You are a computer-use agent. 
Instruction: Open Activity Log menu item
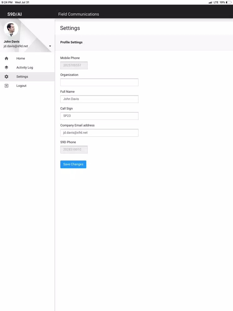(27, 67)
